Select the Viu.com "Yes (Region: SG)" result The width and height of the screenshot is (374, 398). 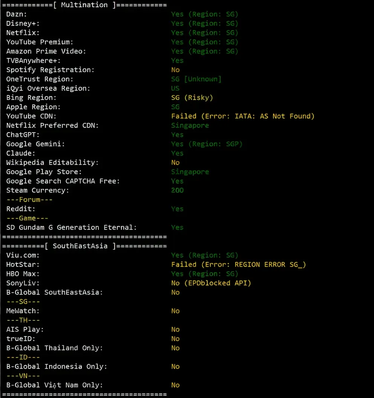205,256
